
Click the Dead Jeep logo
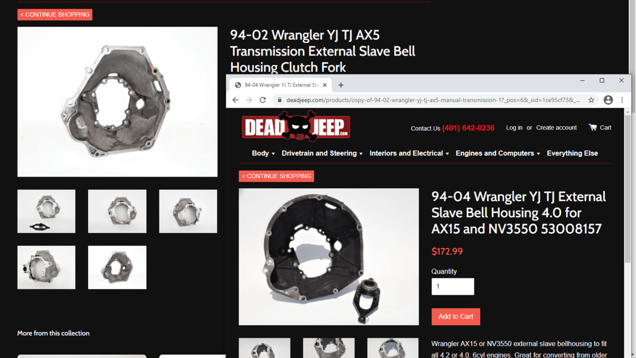click(296, 126)
